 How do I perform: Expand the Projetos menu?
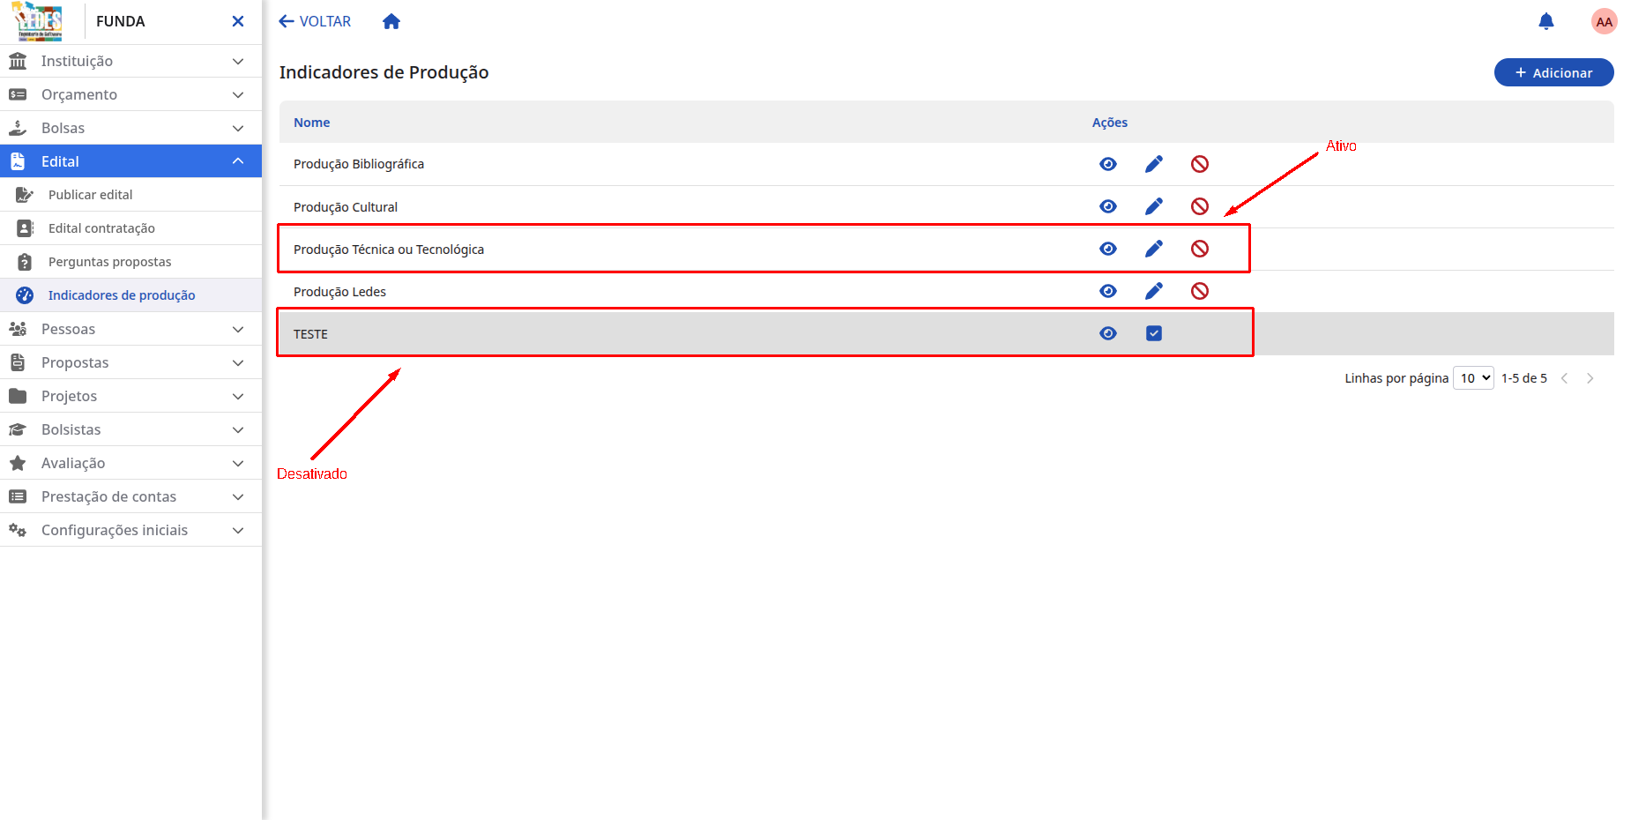tap(130, 396)
